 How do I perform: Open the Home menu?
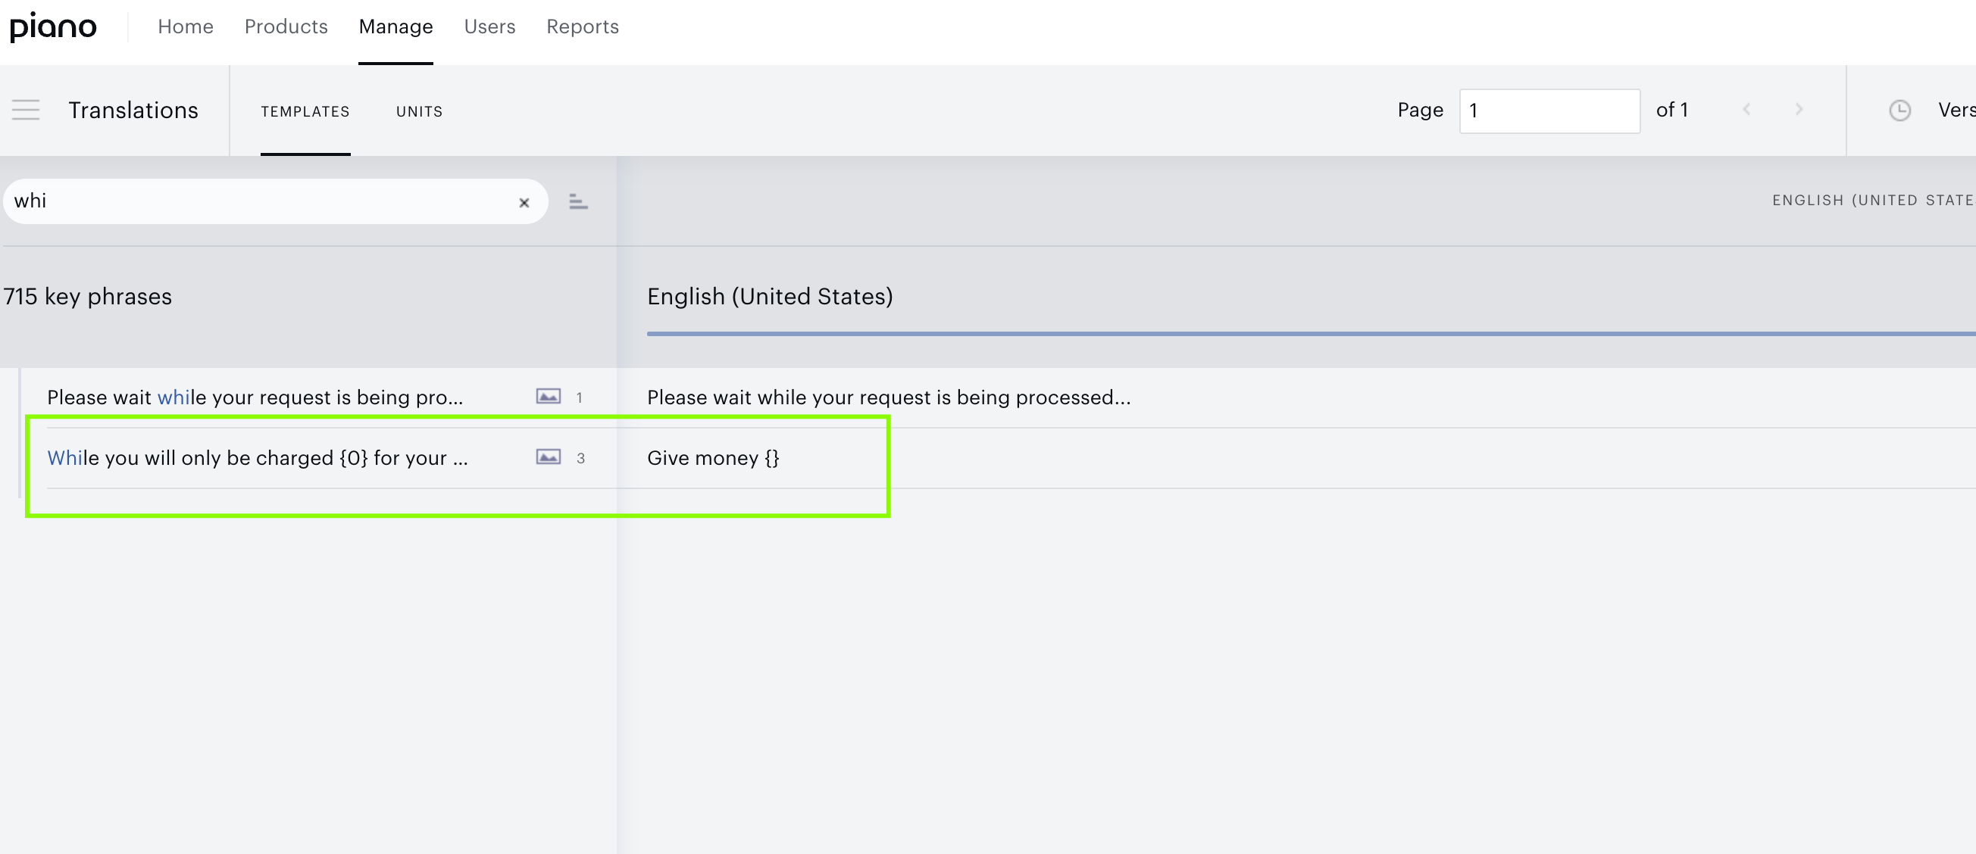click(x=186, y=26)
